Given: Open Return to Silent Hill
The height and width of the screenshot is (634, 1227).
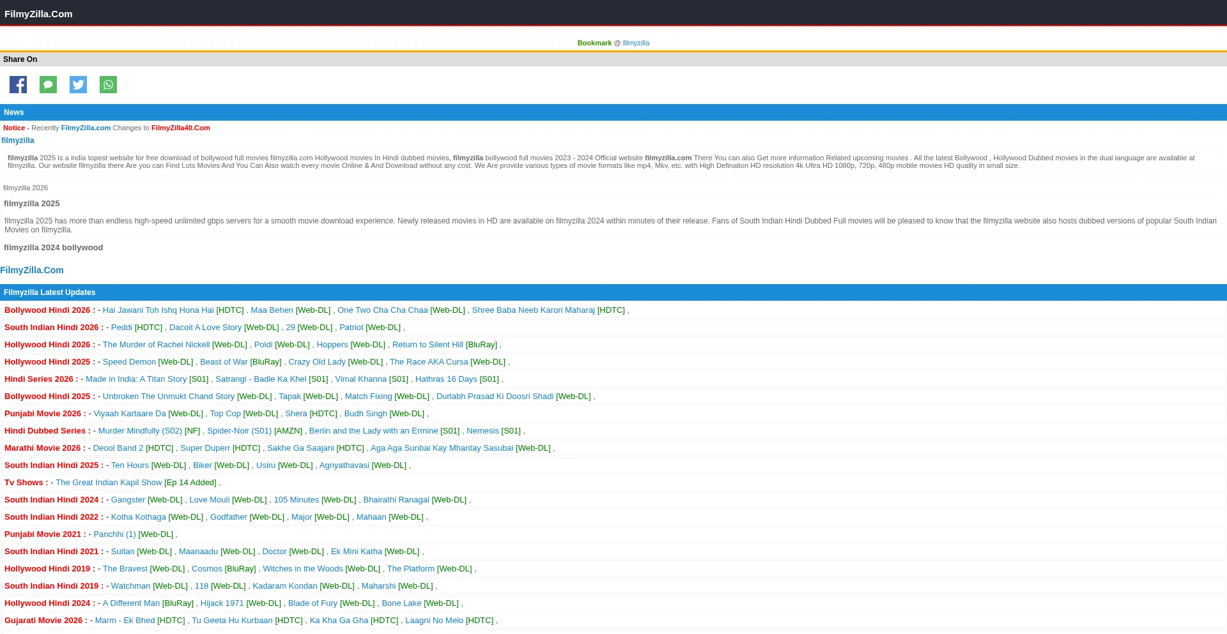Looking at the screenshot, I should pos(428,345).
